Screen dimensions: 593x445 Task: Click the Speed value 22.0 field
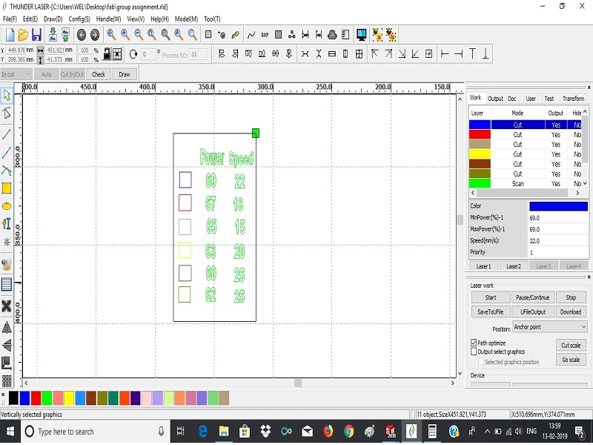tap(558, 240)
